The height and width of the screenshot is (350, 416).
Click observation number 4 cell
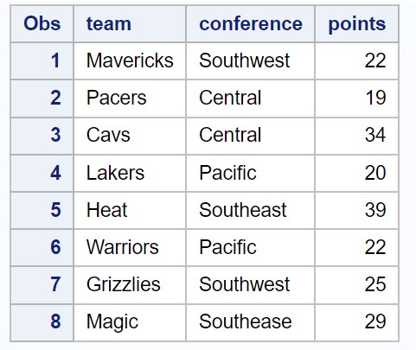pos(42,173)
